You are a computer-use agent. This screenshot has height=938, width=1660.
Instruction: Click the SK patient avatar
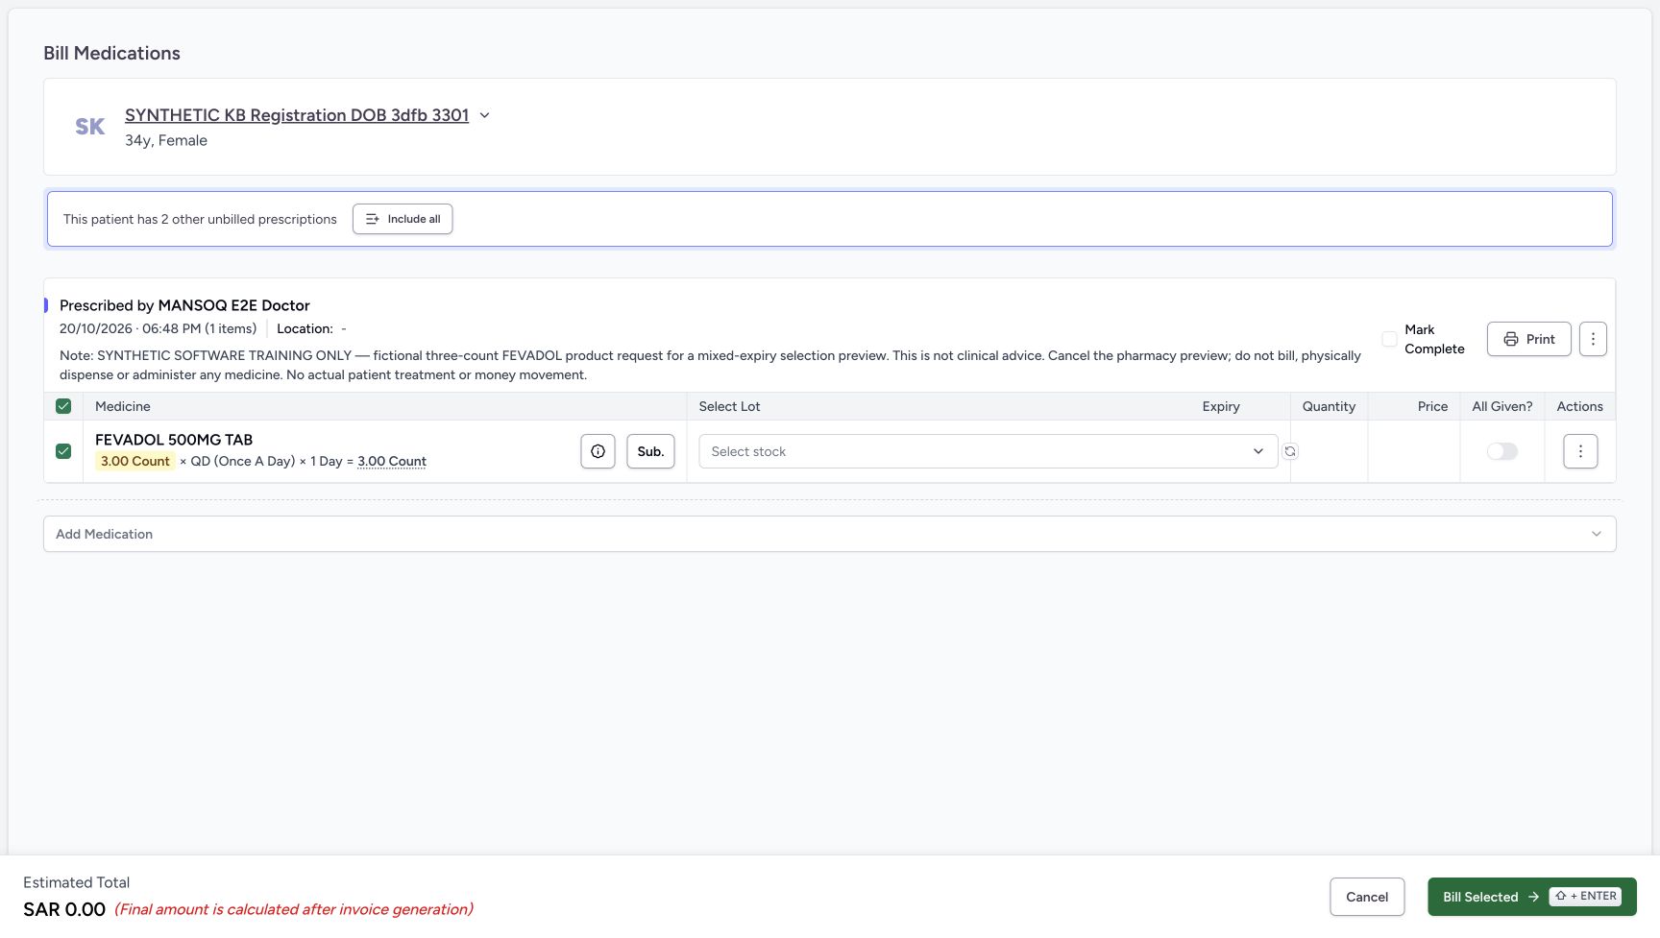90,127
